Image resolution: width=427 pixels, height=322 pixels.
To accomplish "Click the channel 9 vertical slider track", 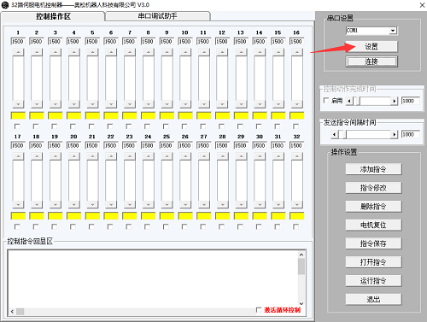I will 167,79.
